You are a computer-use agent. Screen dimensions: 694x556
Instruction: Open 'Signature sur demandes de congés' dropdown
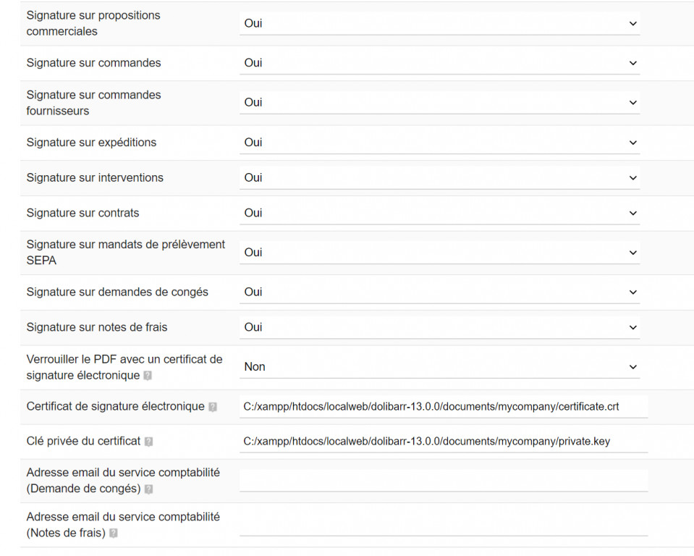tap(439, 292)
